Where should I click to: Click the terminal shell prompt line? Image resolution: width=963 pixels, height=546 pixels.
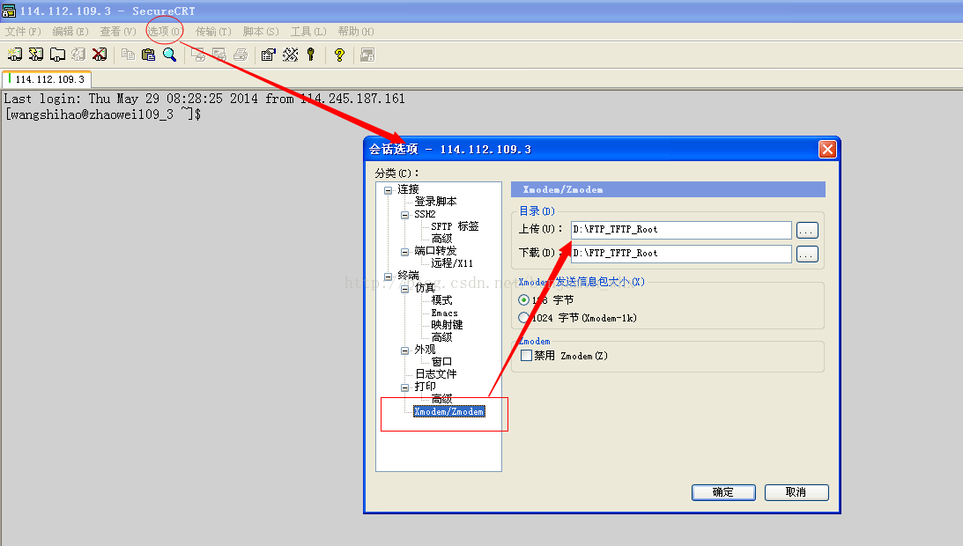tap(103, 114)
